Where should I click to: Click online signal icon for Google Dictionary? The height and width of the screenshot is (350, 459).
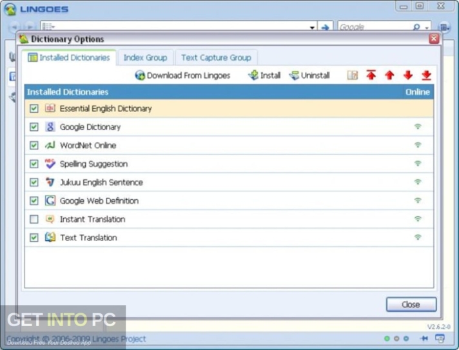418,126
